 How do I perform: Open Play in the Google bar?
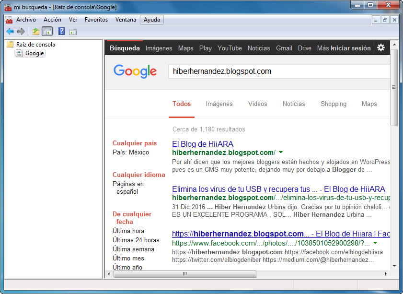pyautogui.click(x=206, y=48)
